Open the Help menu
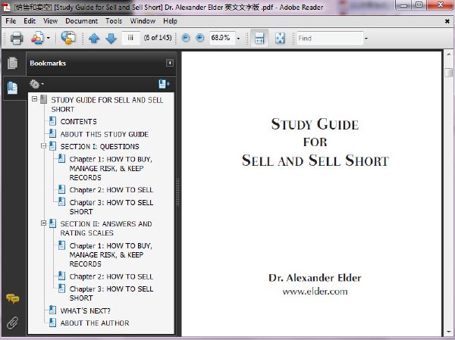This screenshot has height=340, width=455. 170,21
